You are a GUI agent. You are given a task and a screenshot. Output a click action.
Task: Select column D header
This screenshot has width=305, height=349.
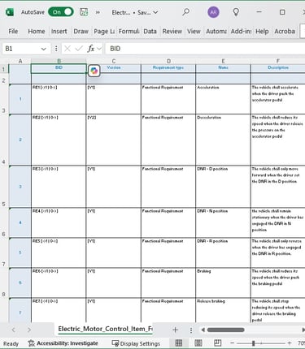click(x=168, y=61)
